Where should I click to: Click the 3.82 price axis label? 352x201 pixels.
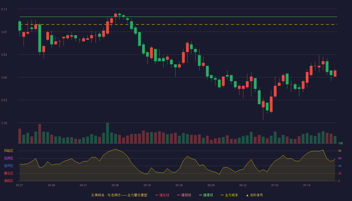[x=4, y=55]
